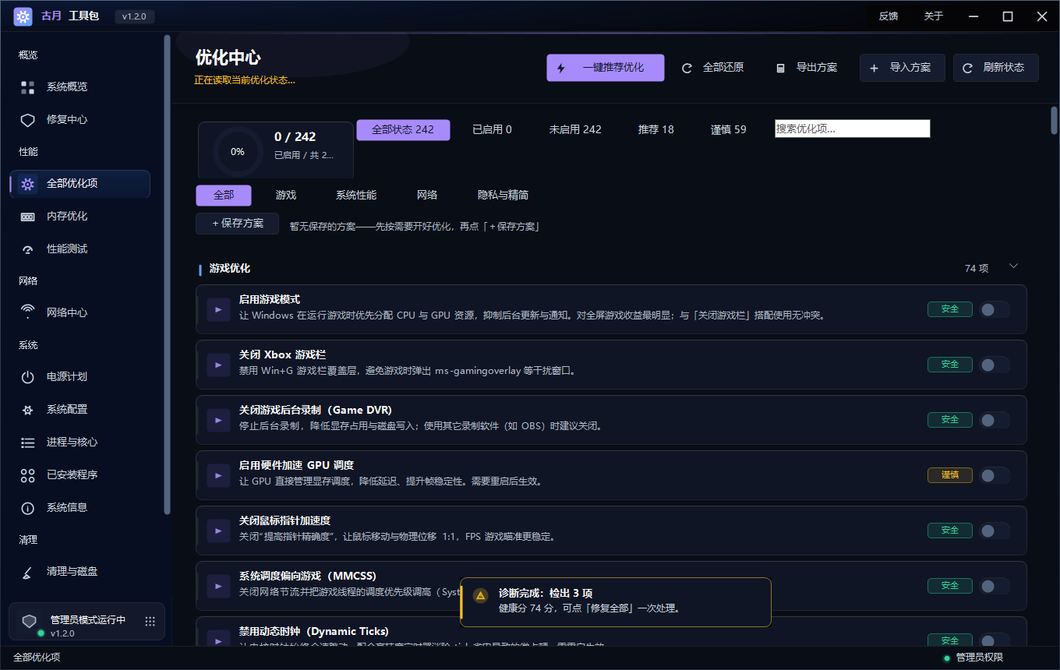Enable 关闭游戏后台录制 (Game DVR) switch
Viewport: 1060px width, 670px height.
[994, 420]
